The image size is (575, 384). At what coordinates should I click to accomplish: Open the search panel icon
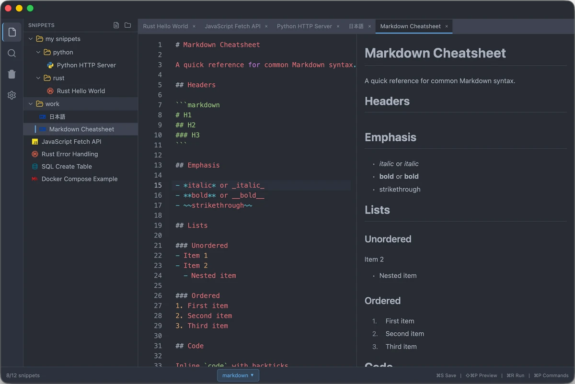click(12, 53)
